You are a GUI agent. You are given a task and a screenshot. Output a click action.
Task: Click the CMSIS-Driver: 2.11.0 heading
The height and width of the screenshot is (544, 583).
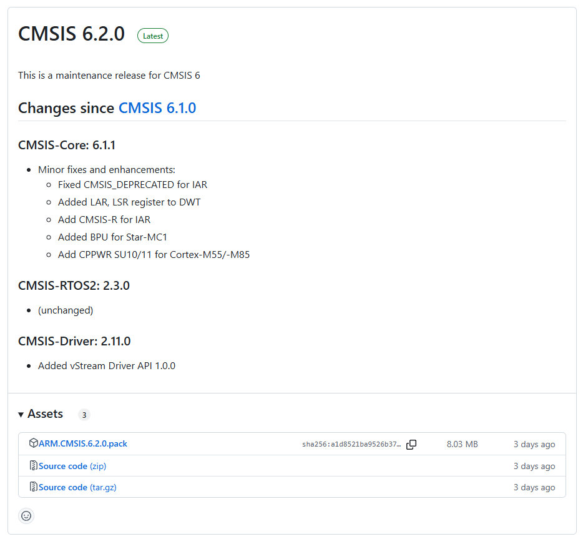click(x=74, y=341)
